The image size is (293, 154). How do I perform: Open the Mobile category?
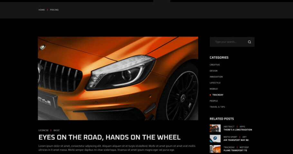tap(213, 89)
